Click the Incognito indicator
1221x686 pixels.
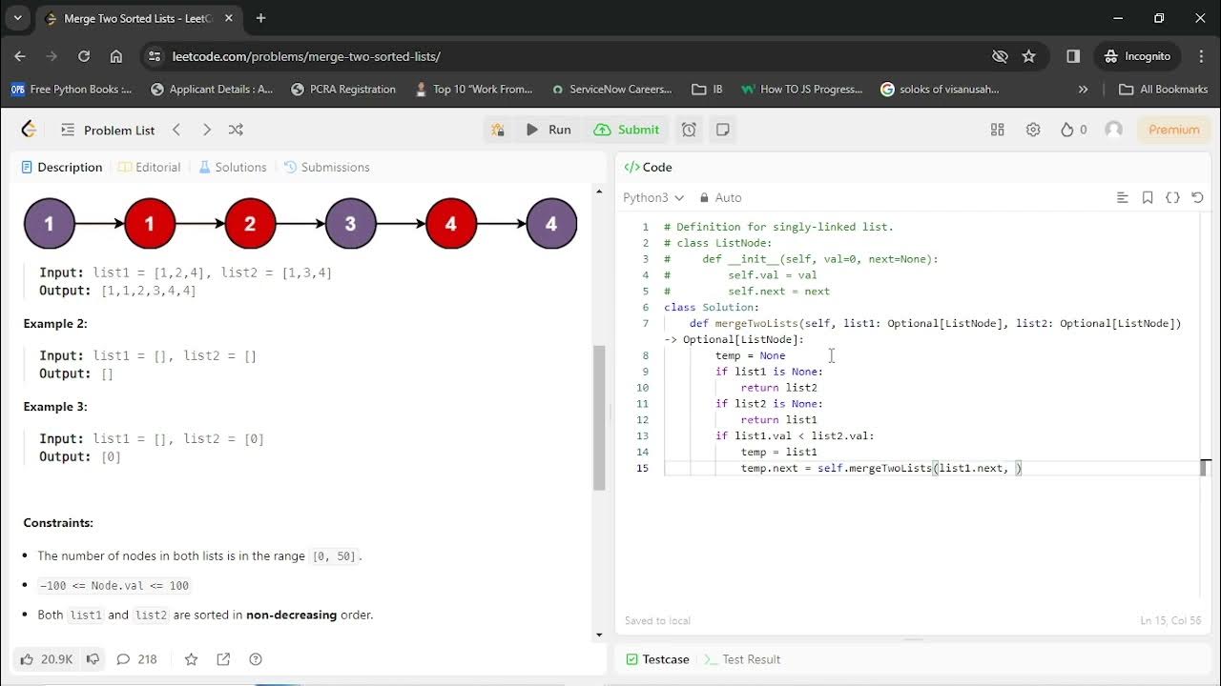pyautogui.click(x=1137, y=56)
